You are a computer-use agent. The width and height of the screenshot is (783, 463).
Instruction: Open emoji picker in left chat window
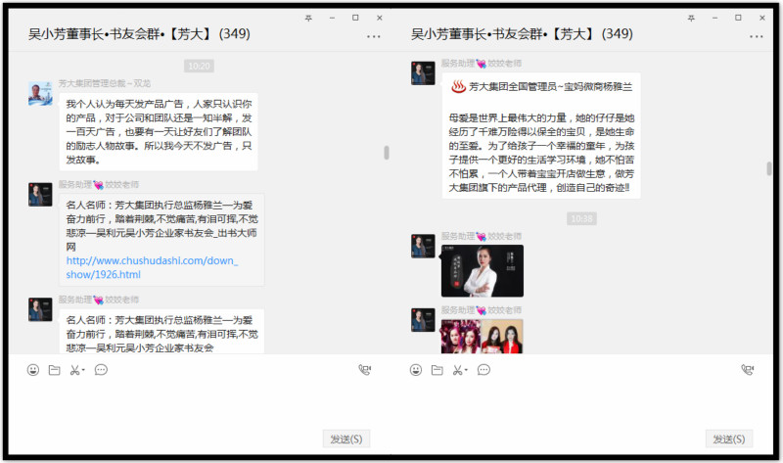click(33, 370)
